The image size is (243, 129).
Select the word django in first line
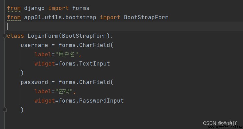click(x=34, y=8)
